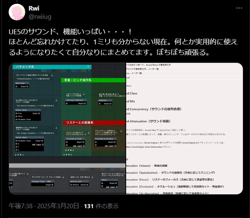Select the Crossfade by Distance node
The image size is (250, 218).
pos(105,142)
